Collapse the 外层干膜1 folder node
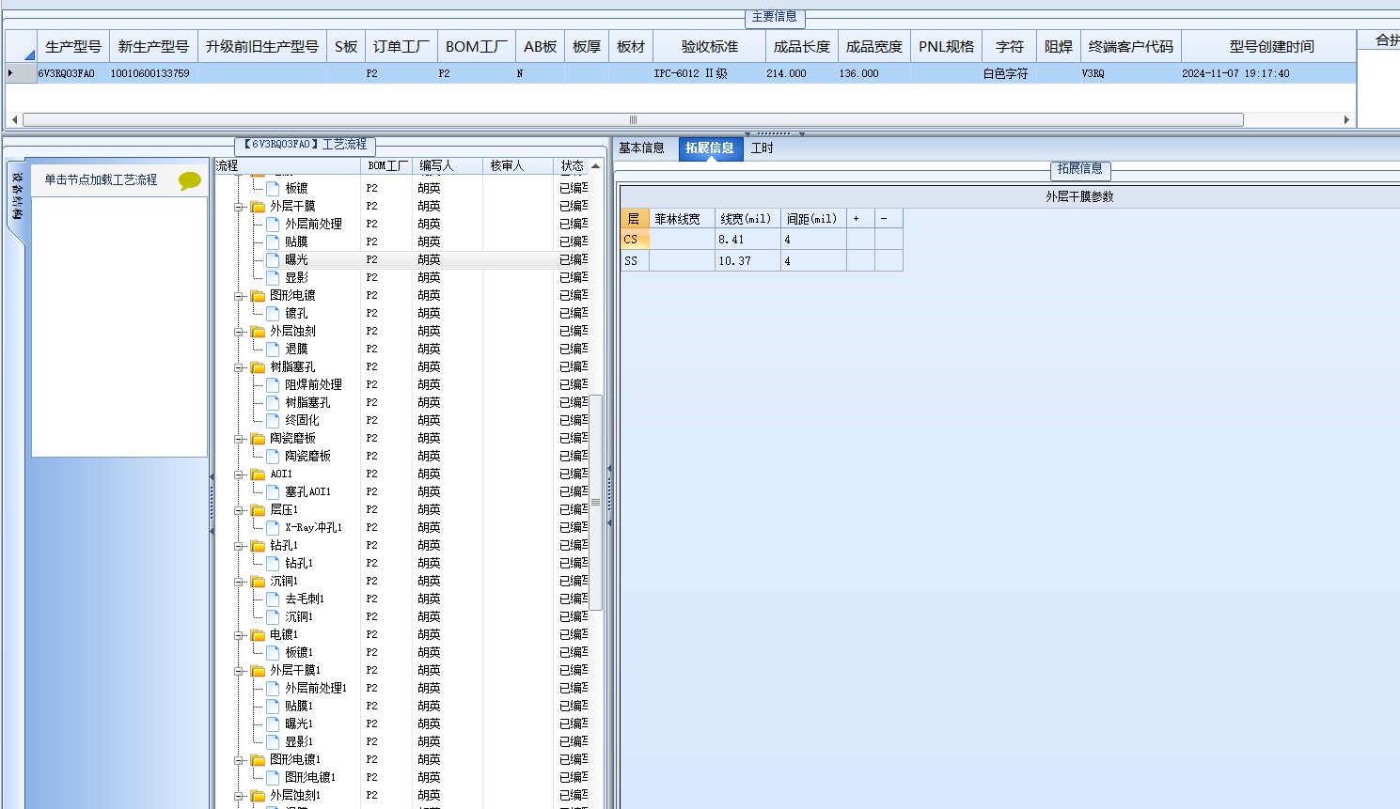The image size is (1400, 809). pos(239,671)
